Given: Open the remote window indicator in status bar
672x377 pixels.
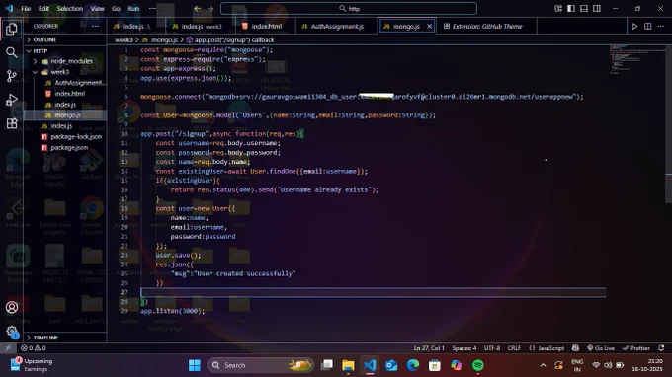Looking at the screenshot, I should (x=8, y=348).
